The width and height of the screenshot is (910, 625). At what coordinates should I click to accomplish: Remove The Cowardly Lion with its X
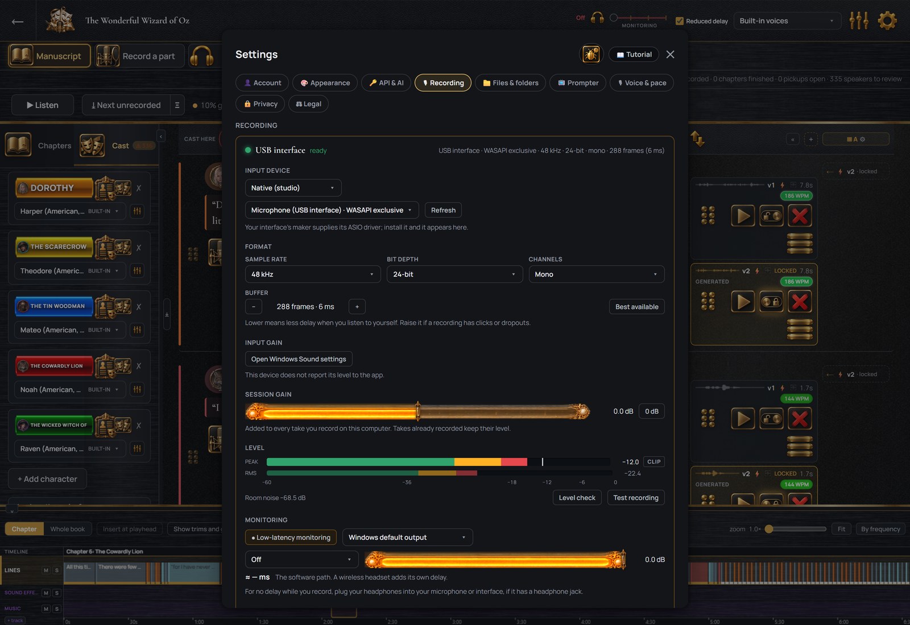139,366
